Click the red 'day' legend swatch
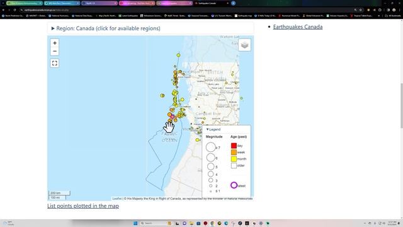Screen dimensions: 403x227 coord(234,146)
